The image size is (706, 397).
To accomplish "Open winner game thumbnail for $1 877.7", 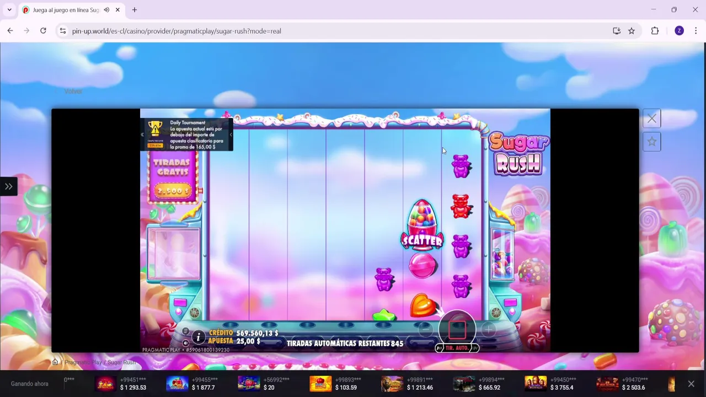I will coord(177,384).
